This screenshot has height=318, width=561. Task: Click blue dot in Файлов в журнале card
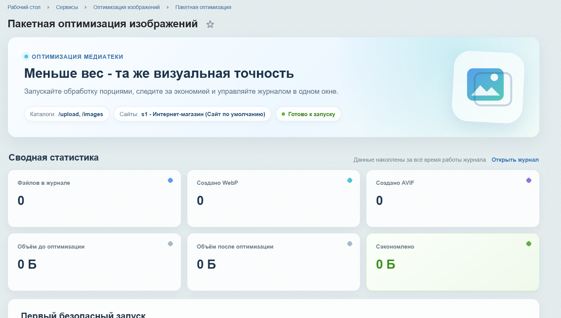tap(170, 180)
